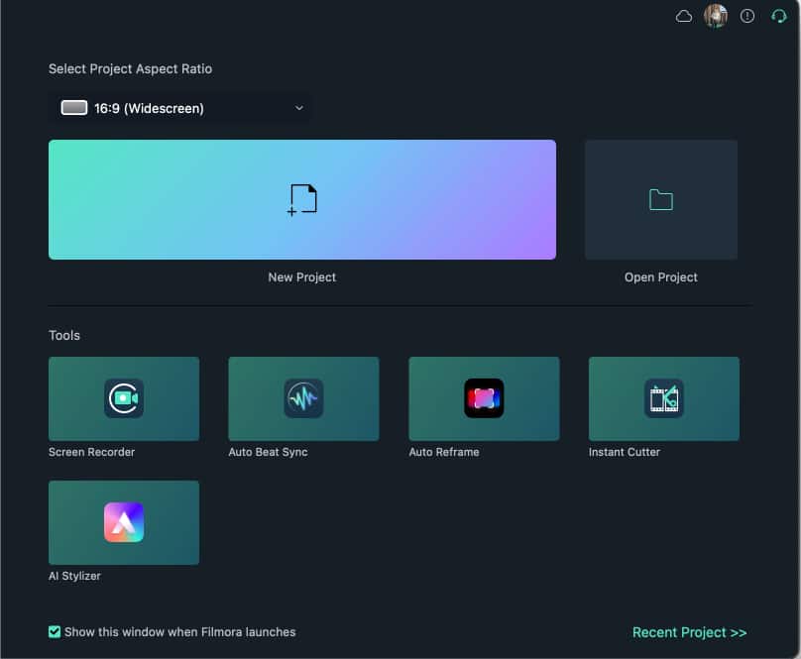The width and height of the screenshot is (801, 659).
Task: Open the Auto Reframe tool icon
Action: 484,398
